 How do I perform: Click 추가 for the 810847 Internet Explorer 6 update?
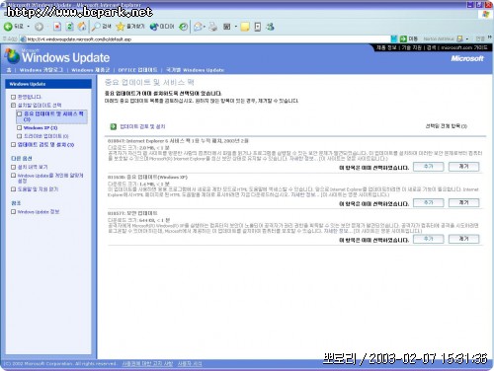(x=428, y=167)
